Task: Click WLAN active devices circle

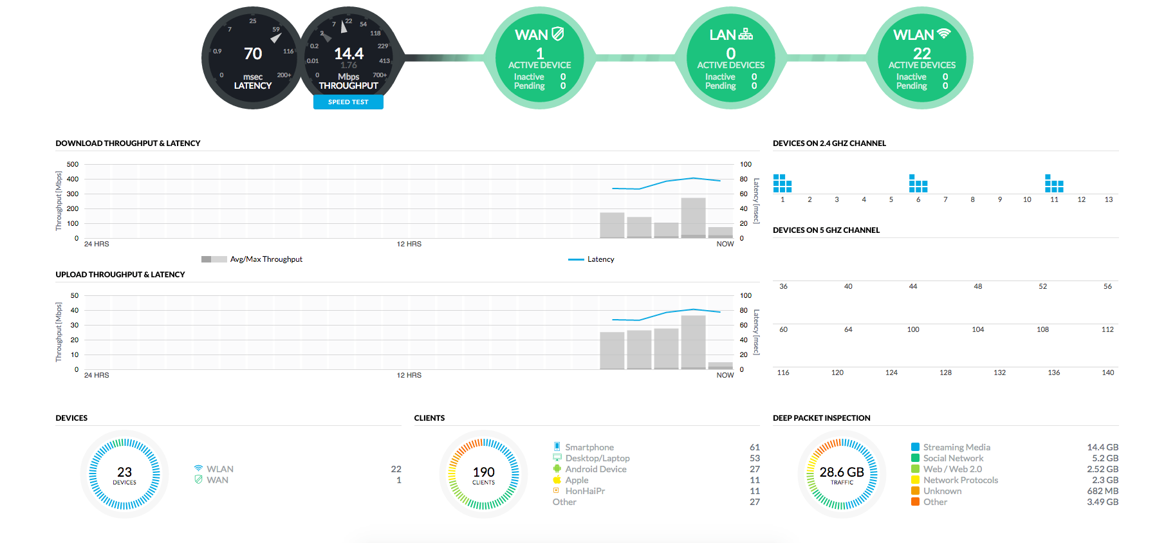Action: coord(921,58)
